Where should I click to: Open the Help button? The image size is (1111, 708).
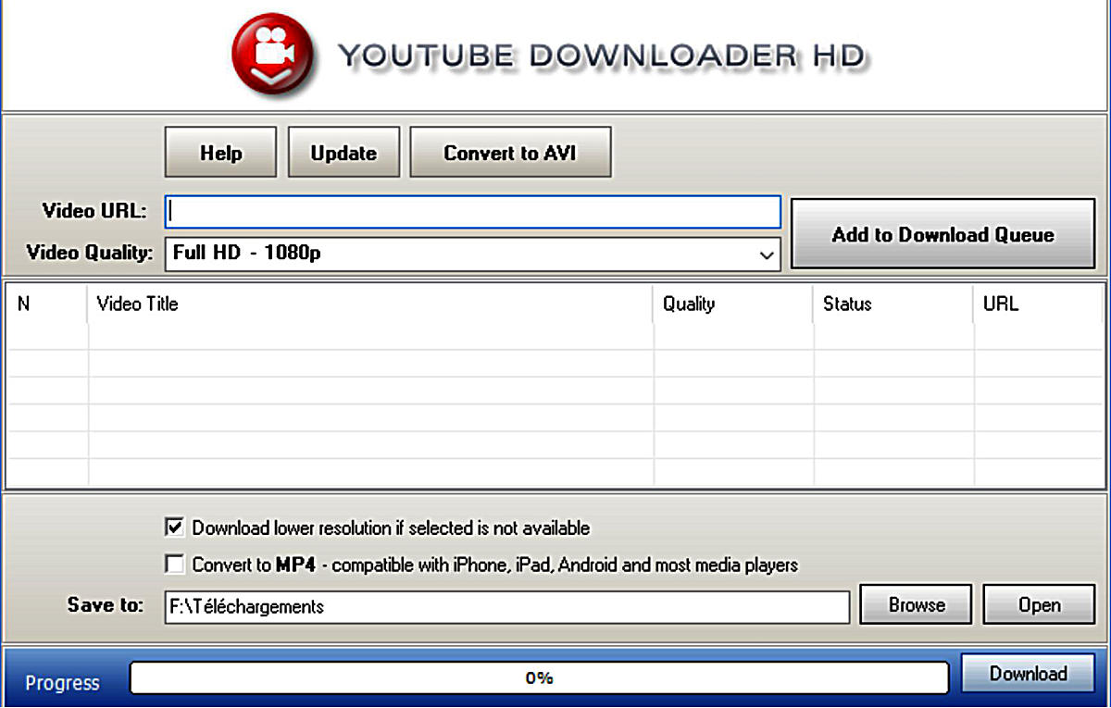coord(221,153)
